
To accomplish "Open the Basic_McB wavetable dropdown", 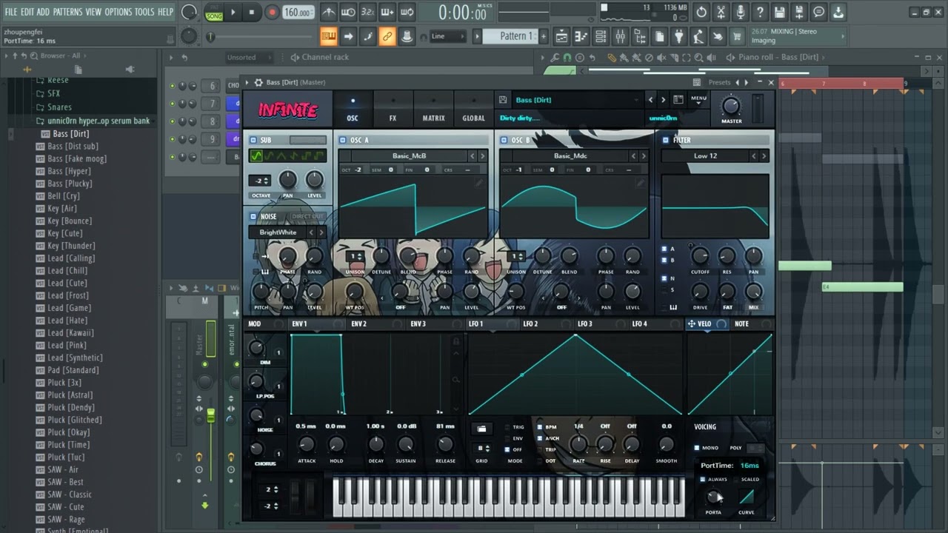I will click(x=409, y=155).
